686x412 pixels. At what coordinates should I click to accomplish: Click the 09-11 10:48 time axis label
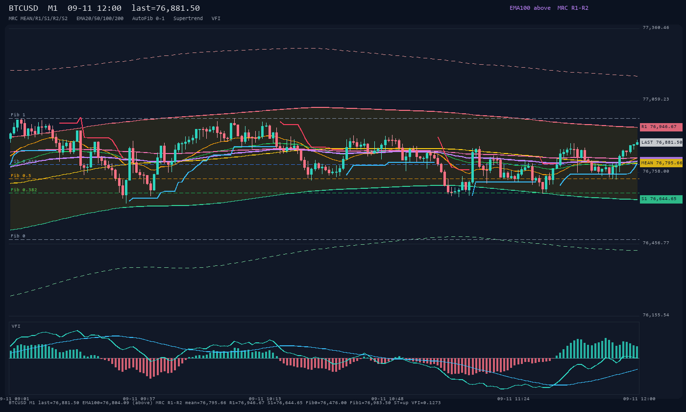(388, 399)
